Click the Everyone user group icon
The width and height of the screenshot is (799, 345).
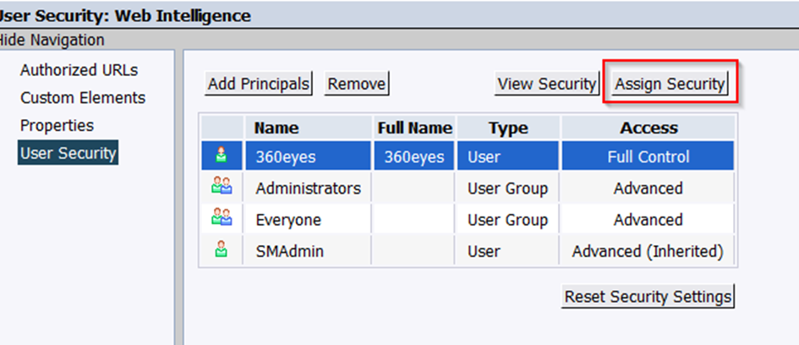[222, 218]
